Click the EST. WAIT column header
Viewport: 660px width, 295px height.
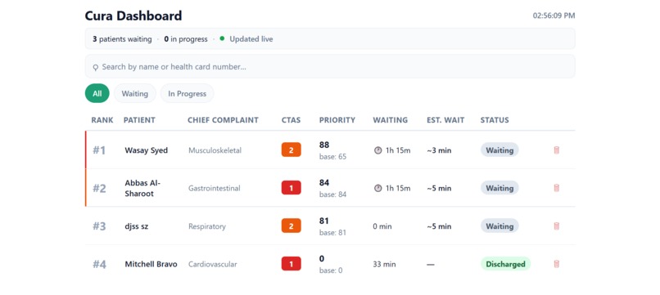click(445, 120)
